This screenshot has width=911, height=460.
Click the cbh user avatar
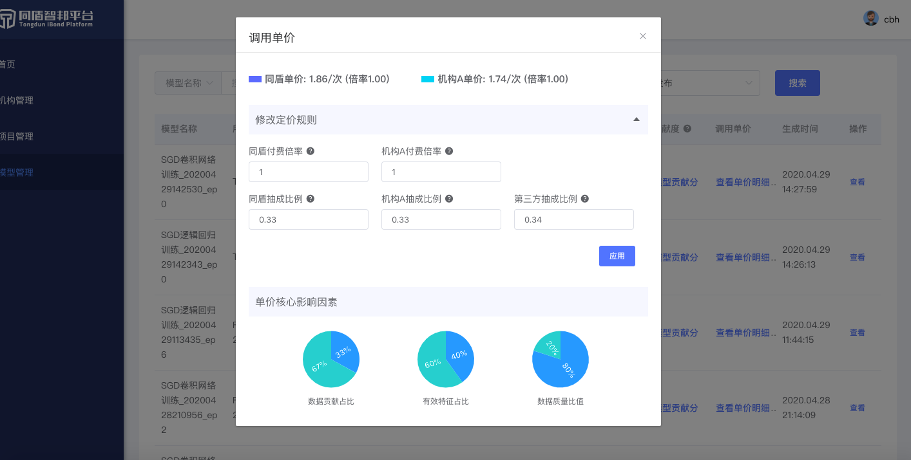click(871, 19)
